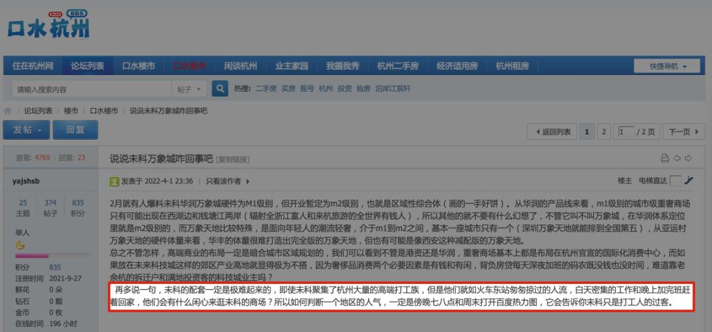This screenshot has width=712, height=332.
Task: Click hot search term 摇号
Action: tap(307, 89)
